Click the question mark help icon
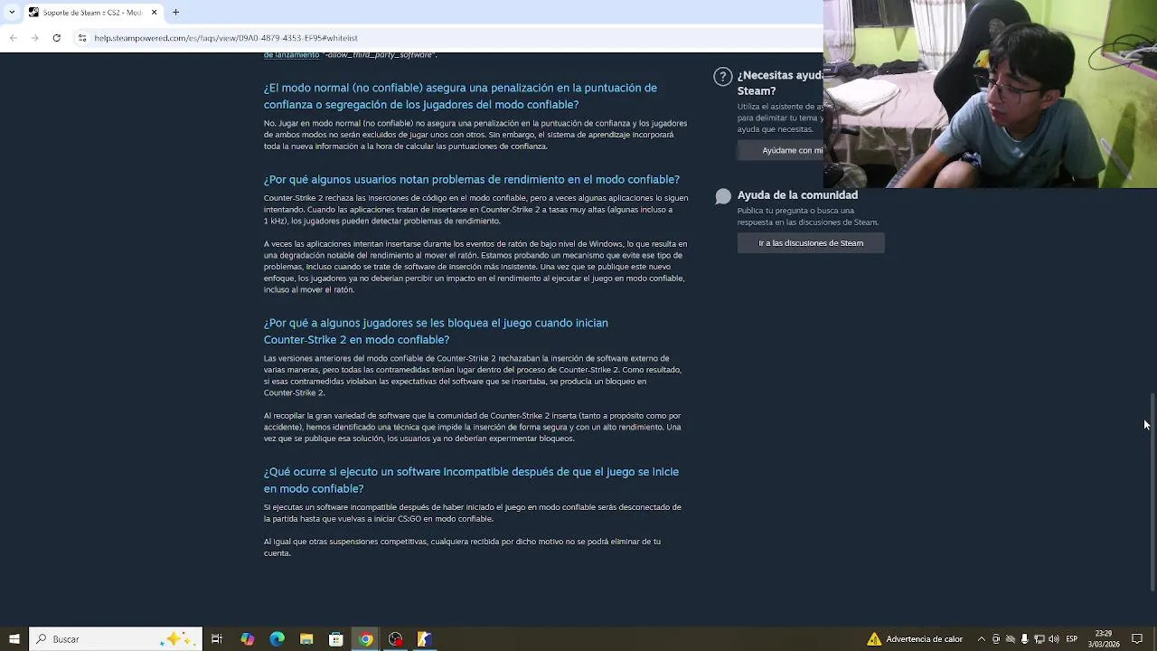The height and width of the screenshot is (651, 1157). click(x=722, y=77)
